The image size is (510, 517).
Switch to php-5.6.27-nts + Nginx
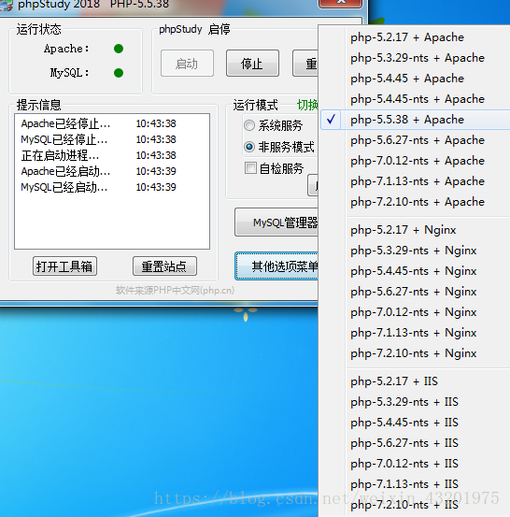coord(415,292)
